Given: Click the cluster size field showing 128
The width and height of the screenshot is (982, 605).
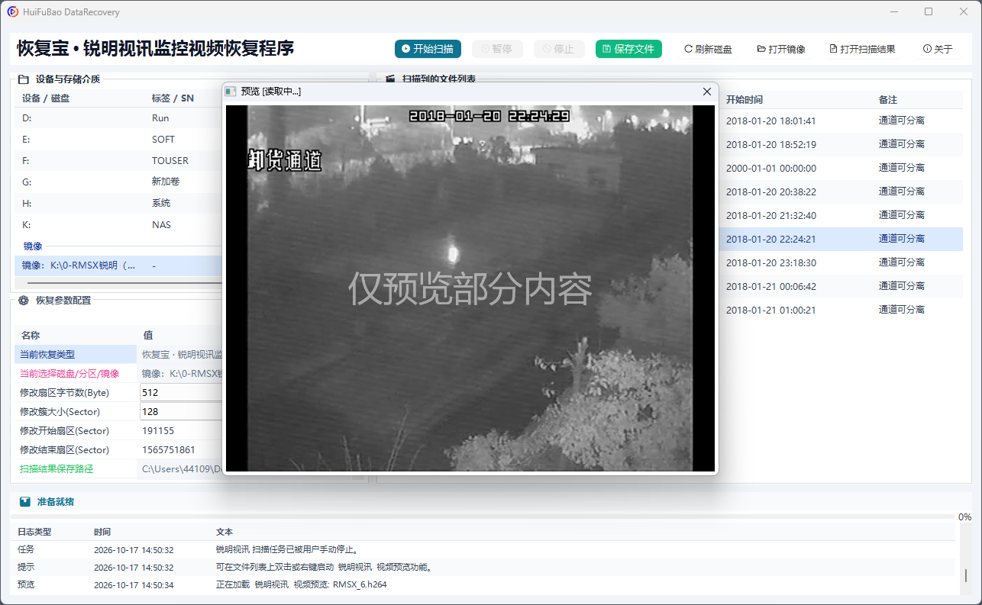Looking at the screenshot, I should tap(181, 411).
